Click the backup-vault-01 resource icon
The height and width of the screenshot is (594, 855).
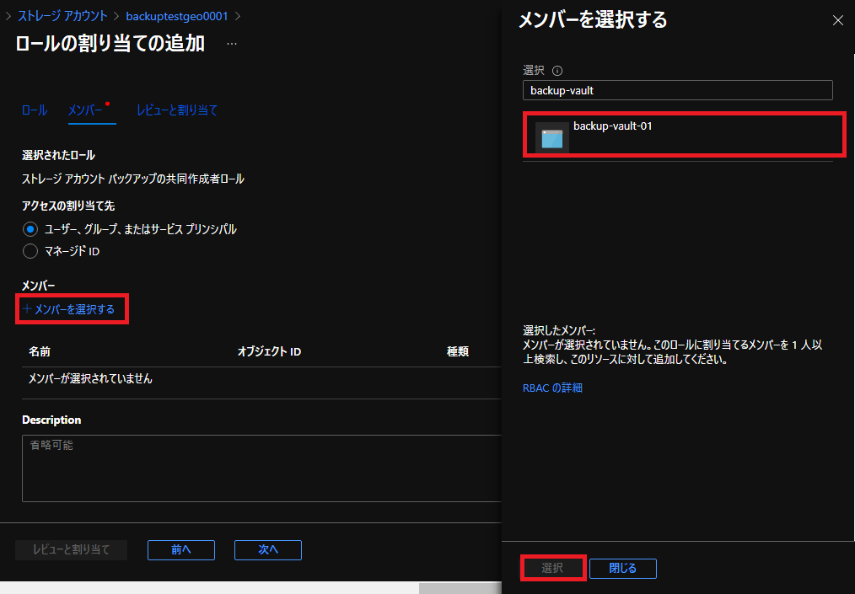click(551, 138)
